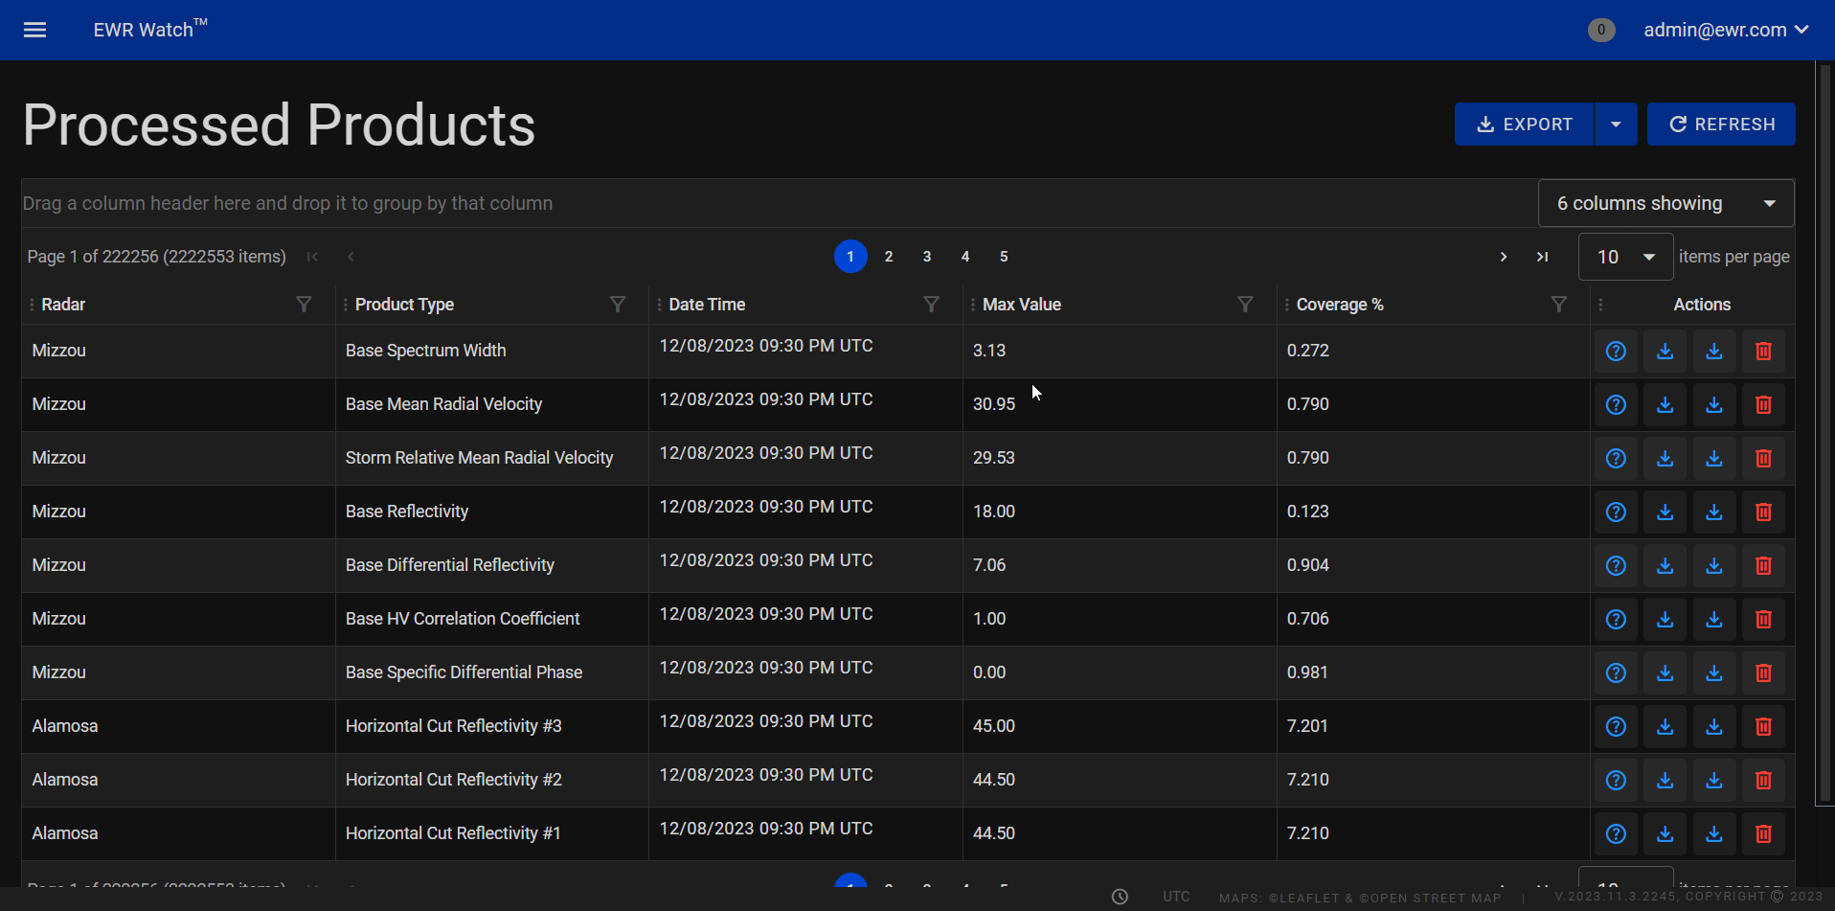
Task: Open the 6 columns showing dropdown
Action: coord(1665,203)
